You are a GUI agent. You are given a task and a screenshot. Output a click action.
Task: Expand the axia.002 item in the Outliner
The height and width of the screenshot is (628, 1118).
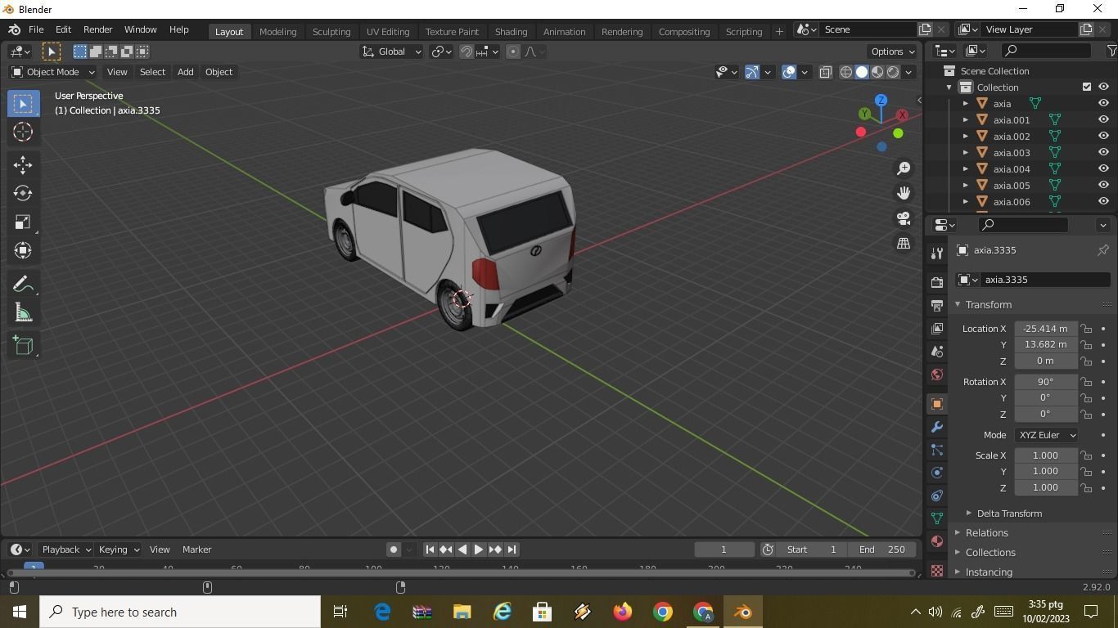click(965, 136)
